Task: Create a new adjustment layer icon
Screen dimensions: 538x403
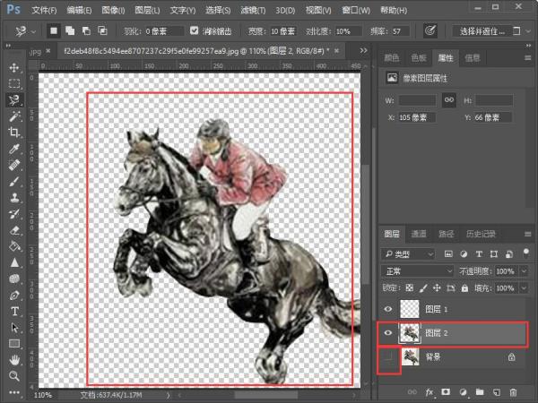Action: tap(463, 392)
